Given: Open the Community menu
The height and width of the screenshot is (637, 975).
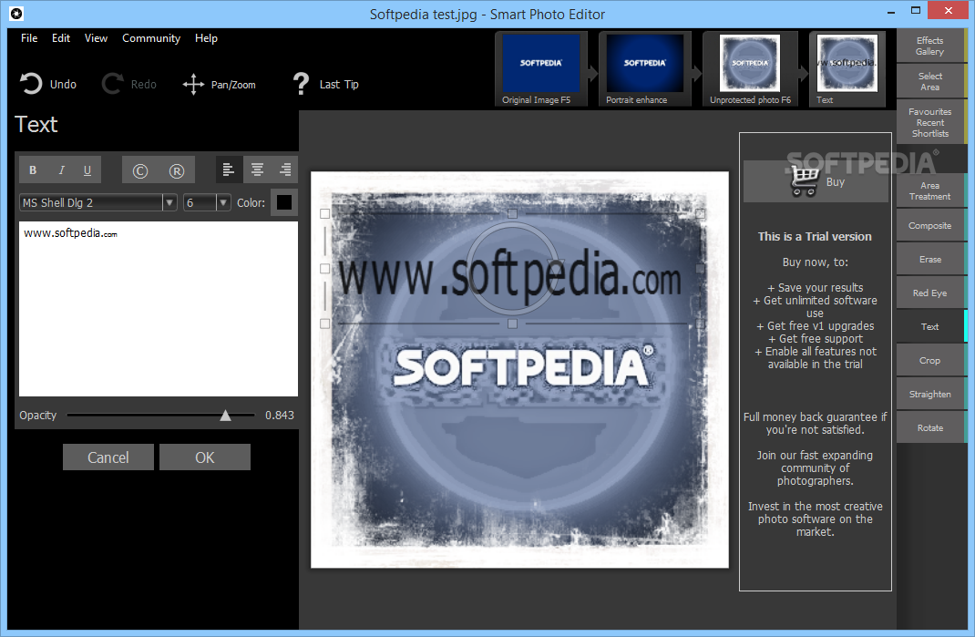Looking at the screenshot, I should (151, 38).
